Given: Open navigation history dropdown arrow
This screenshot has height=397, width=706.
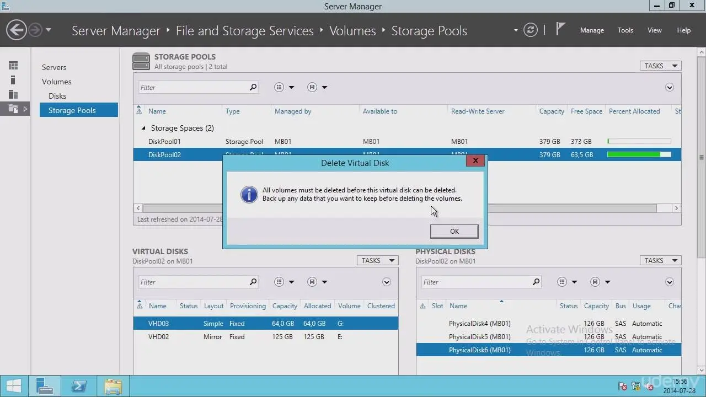Looking at the screenshot, I should pos(49,30).
